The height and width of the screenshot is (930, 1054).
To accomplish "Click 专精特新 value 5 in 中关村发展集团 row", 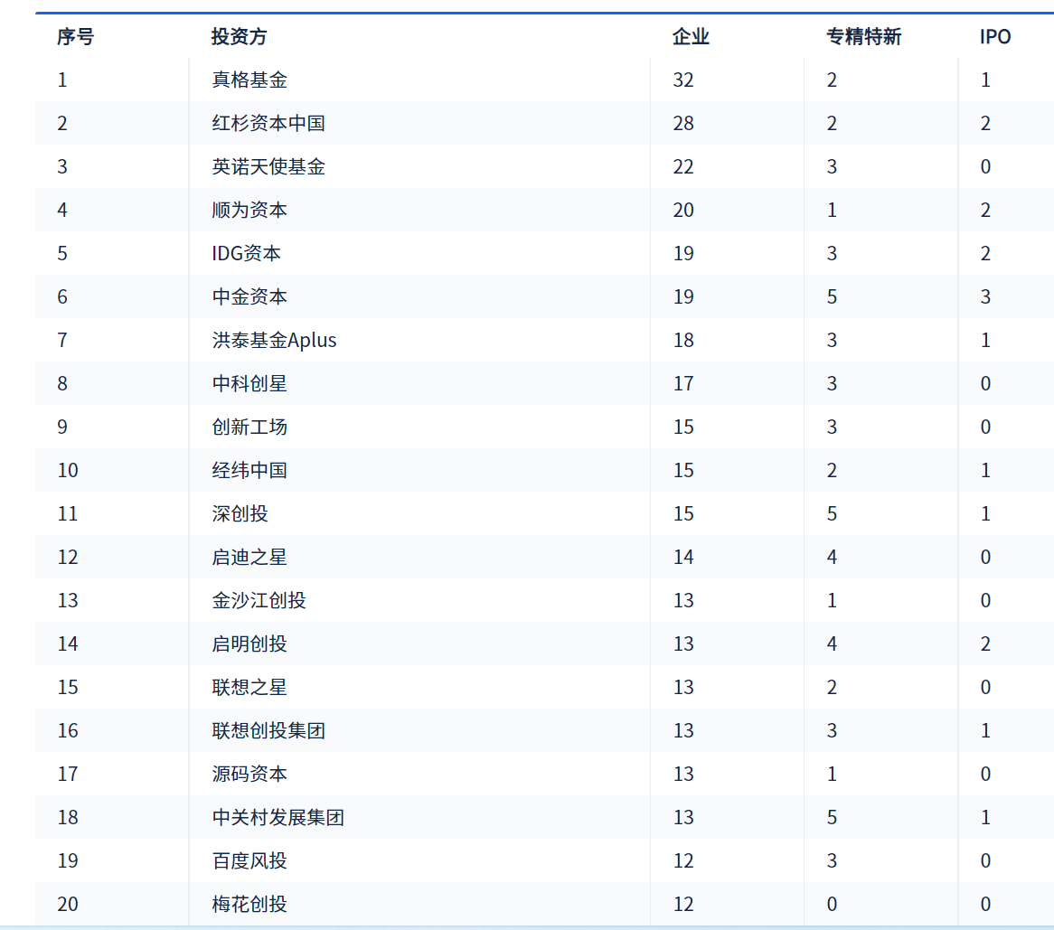I will [832, 817].
